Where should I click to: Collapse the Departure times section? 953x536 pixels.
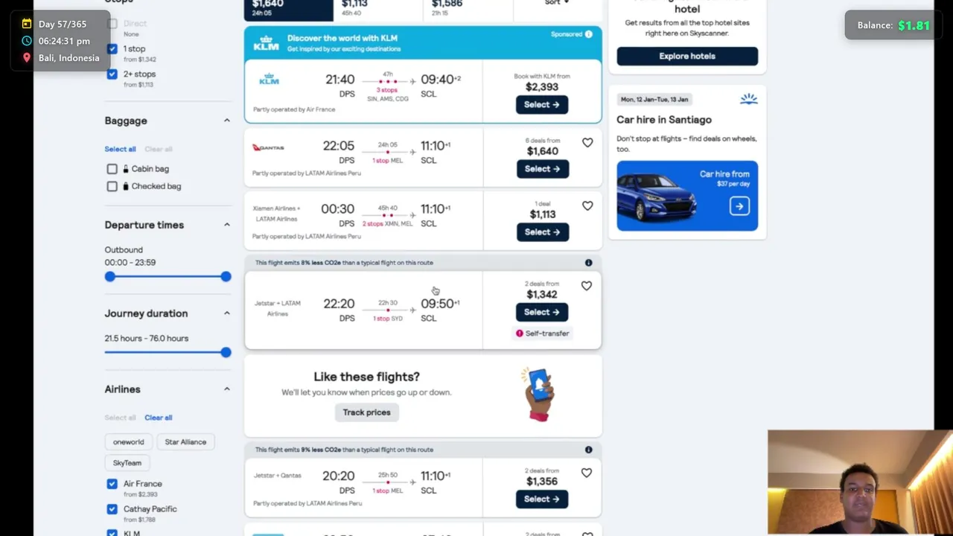(227, 225)
